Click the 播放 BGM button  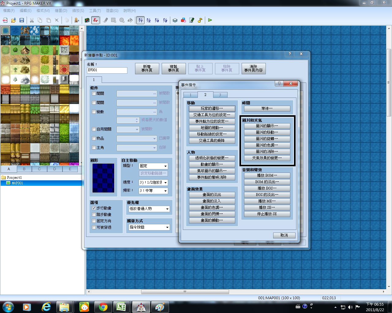(267, 175)
